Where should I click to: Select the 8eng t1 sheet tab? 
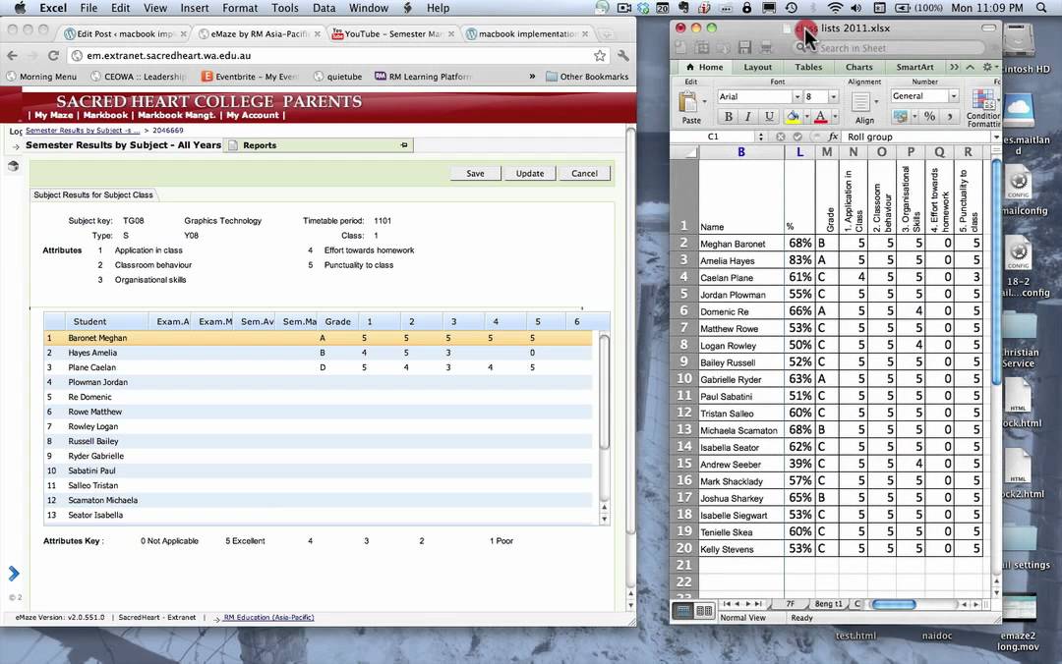(828, 604)
